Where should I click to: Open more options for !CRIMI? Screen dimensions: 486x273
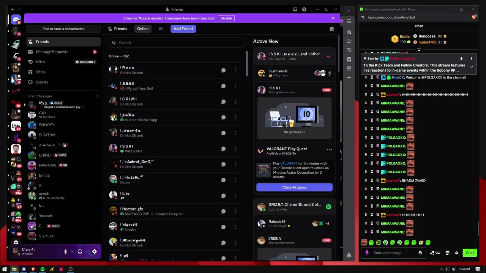235,102
